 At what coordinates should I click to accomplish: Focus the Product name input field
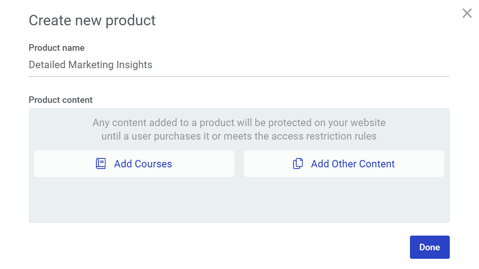(239, 65)
